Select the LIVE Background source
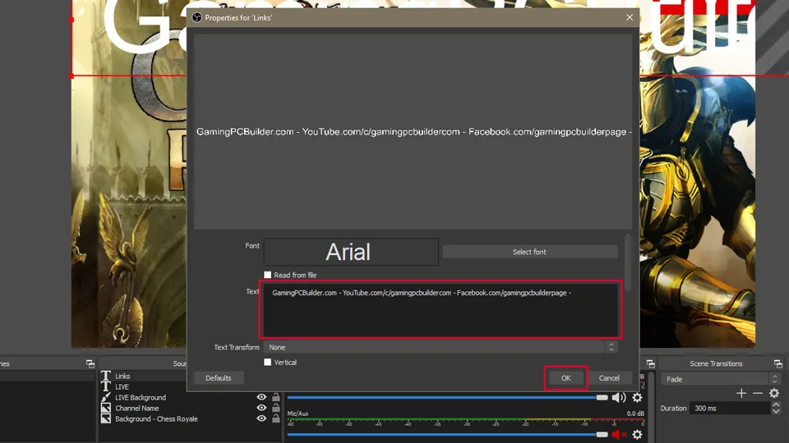 click(141, 397)
